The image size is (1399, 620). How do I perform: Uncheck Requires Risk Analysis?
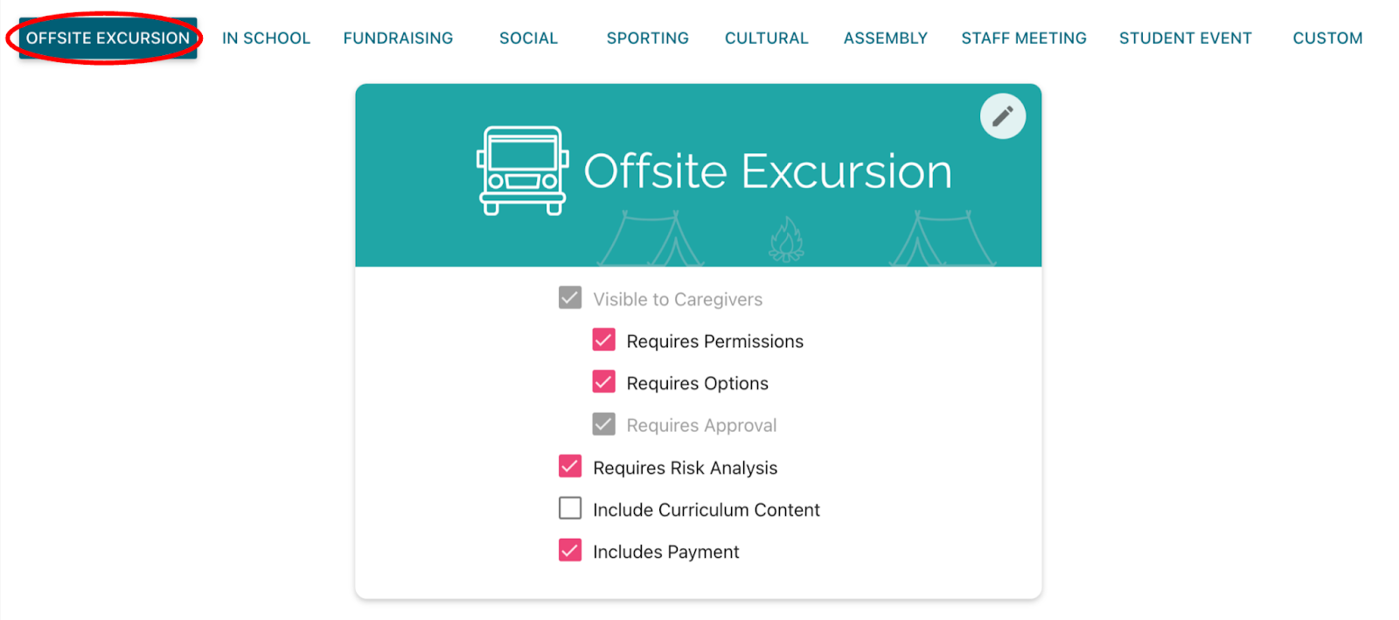point(570,467)
